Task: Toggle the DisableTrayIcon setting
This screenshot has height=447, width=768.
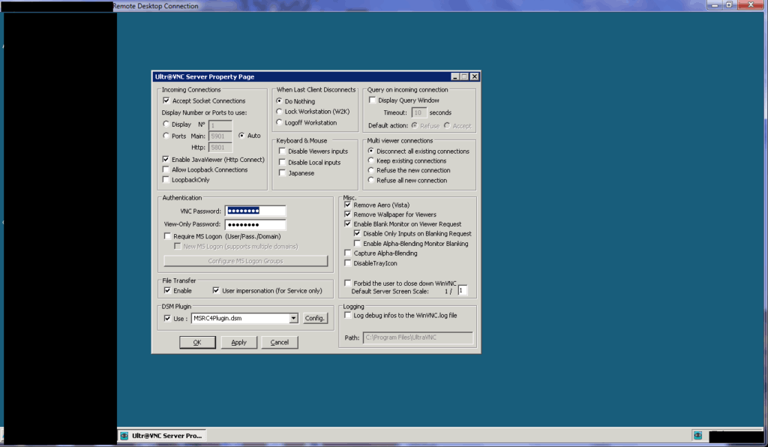Action: coord(346,262)
